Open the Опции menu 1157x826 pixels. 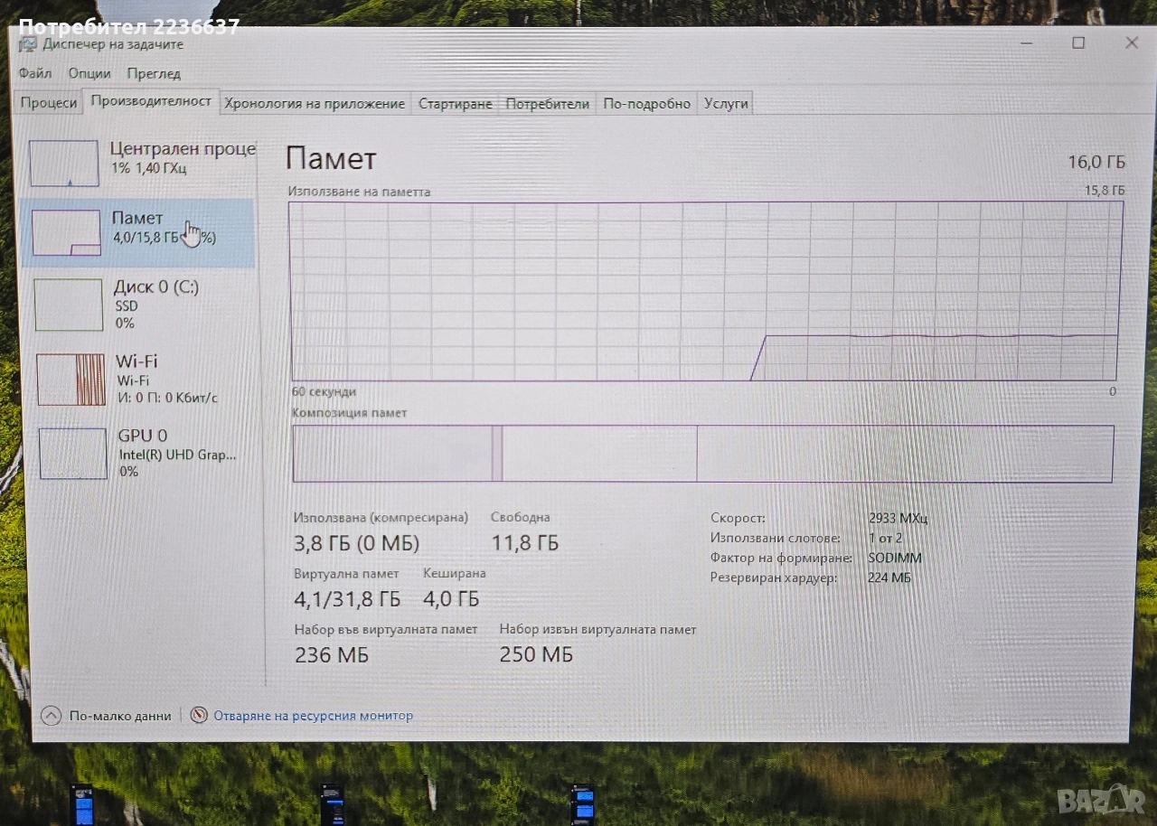89,73
